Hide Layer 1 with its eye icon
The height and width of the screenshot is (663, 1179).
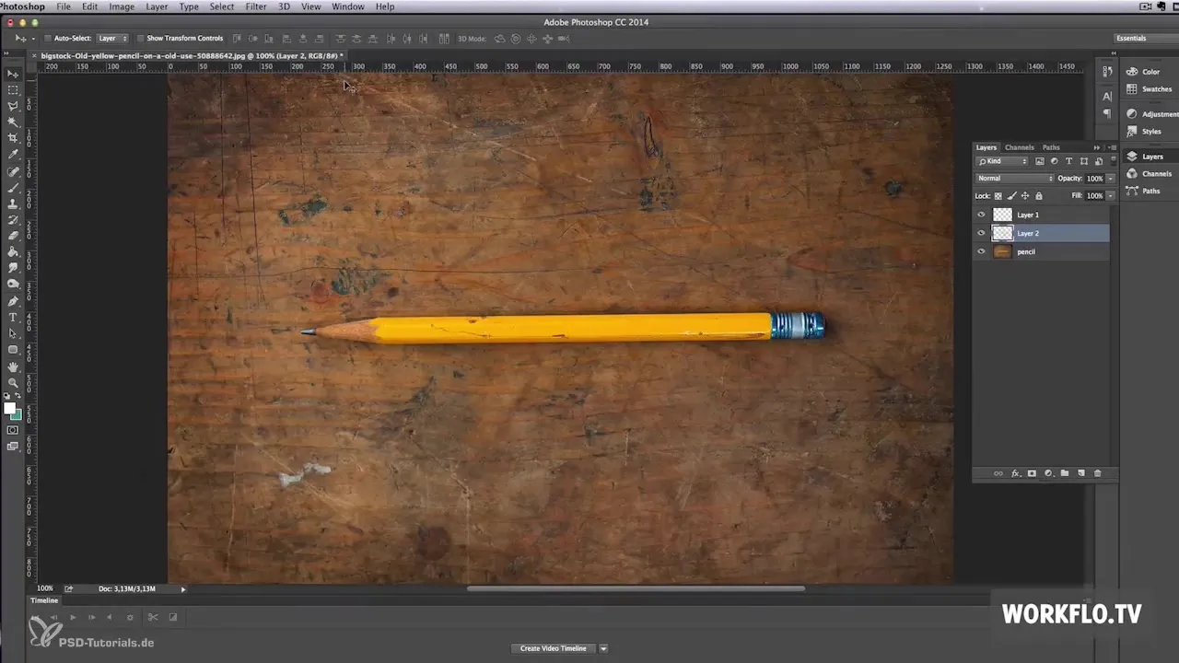(981, 215)
